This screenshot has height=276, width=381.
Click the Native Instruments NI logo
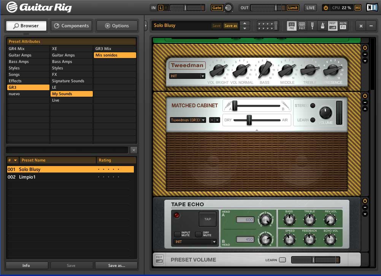click(372, 8)
